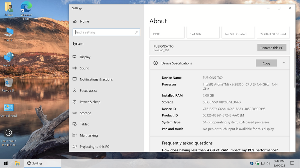The height and width of the screenshot is (168, 300).
Task: Click the Display monitor icon
Action: click(74, 57)
